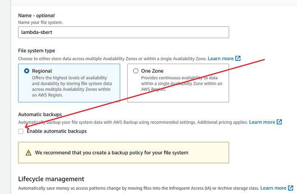Enable automatic backups checkbox
Viewport: 297px width, 194px height.
click(21, 131)
